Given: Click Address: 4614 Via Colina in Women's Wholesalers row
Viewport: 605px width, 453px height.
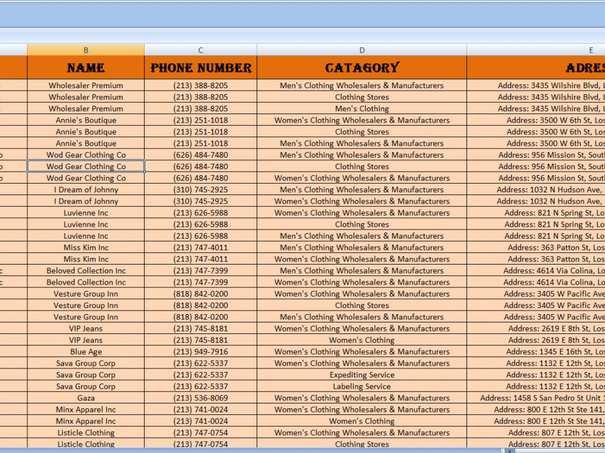Looking at the screenshot, I should pyautogui.click(x=536, y=282).
